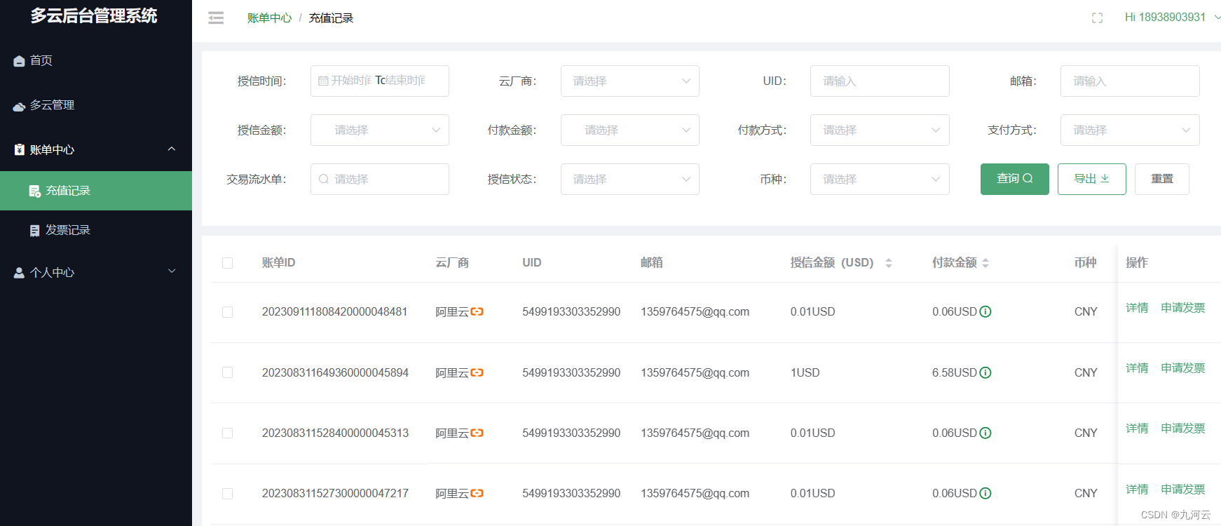Open the 授信金额 dropdown
The height and width of the screenshot is (526, 1221).
point(379,130)
